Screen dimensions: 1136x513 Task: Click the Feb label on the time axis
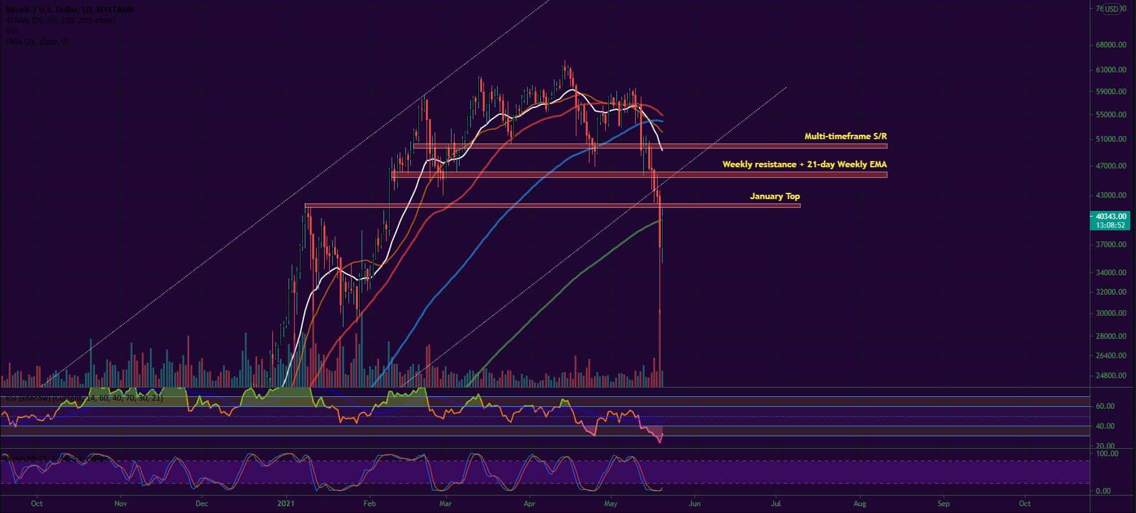[369, 503]
